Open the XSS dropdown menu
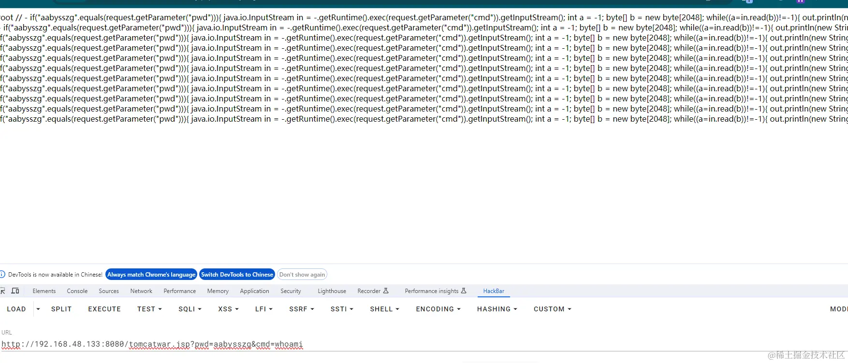 pos(228,309)
